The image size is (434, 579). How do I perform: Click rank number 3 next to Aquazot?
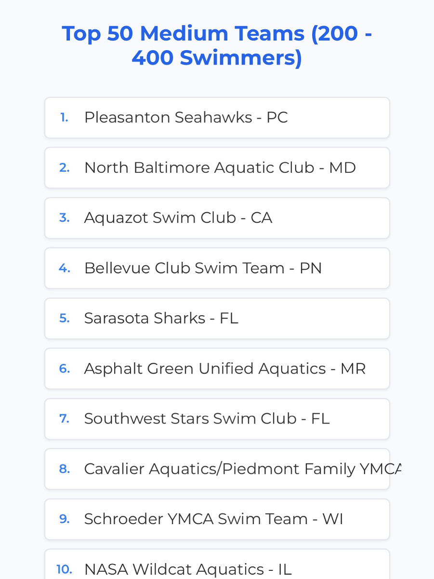[64, 218]
